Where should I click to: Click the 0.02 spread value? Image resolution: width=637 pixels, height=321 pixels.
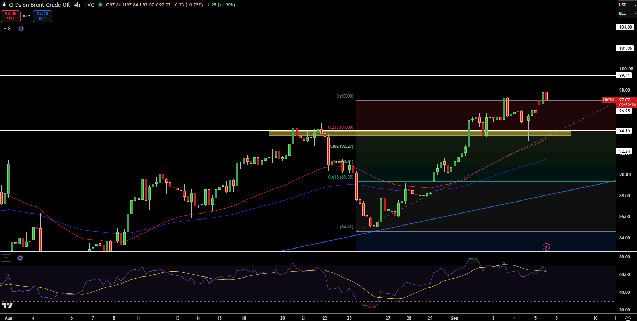(x=27, y=16)
